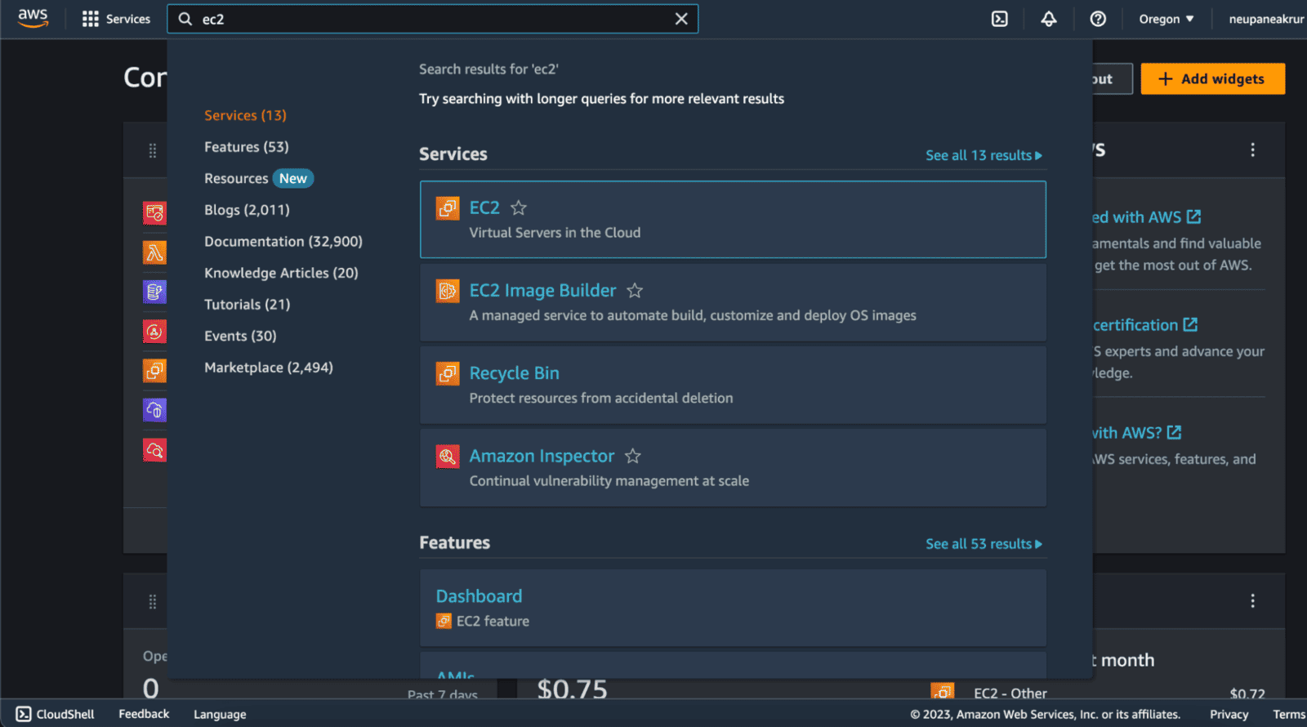
Task: Open the Language footer setting
Action: [x=220, y=714]
